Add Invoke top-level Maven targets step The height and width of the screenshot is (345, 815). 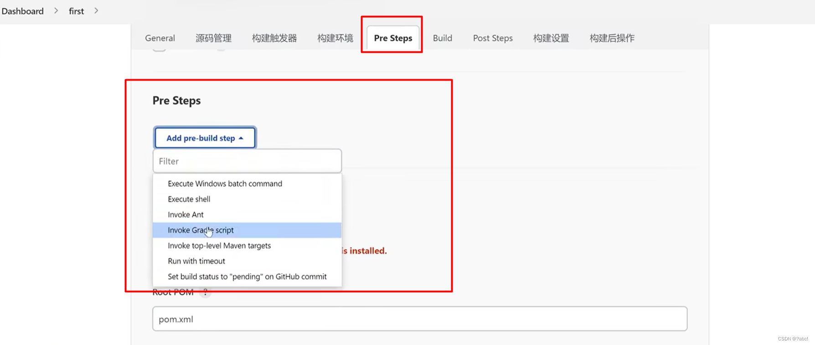coord(247,245)
